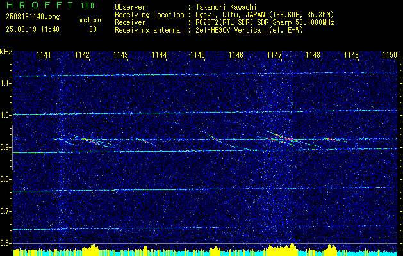Select the meteor count 89
Viewport: 403px width, 256px height.
[93, 29]
